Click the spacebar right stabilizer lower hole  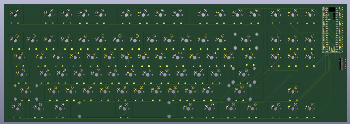point(169,116)
